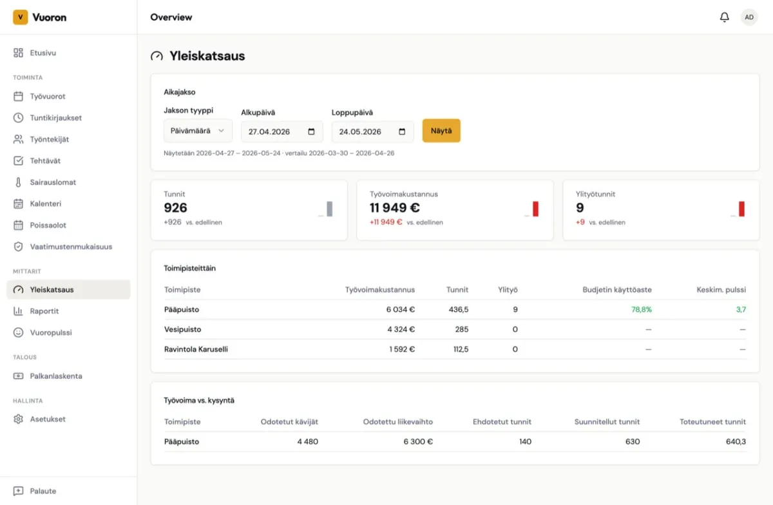Select the Ravintola Karuselli row name
773x505 pixels.
click(x=196, y=350)
